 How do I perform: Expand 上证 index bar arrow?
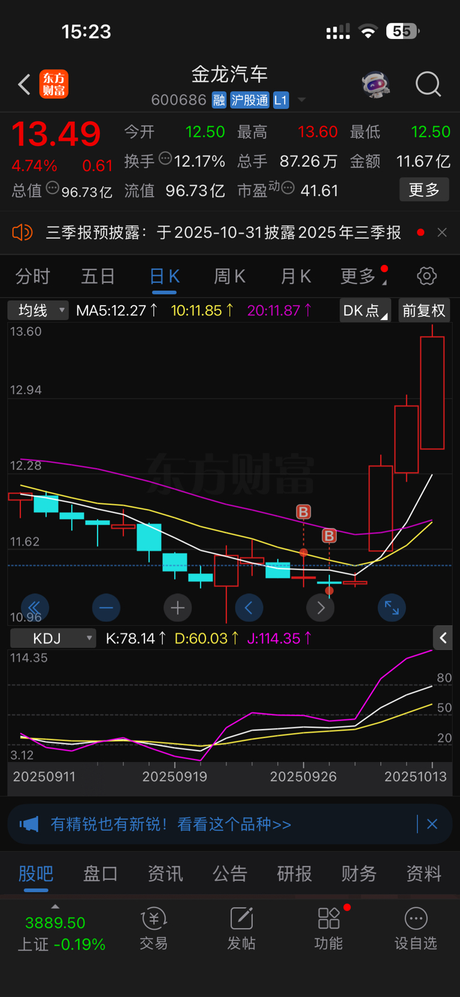click(55, 906)
